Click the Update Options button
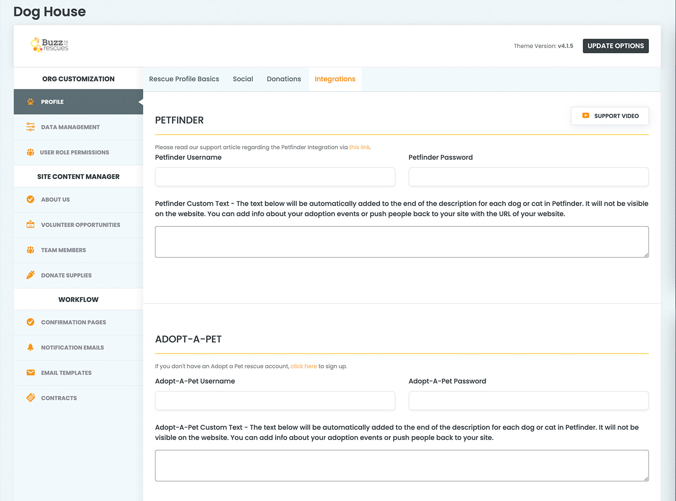 point(615,46)
